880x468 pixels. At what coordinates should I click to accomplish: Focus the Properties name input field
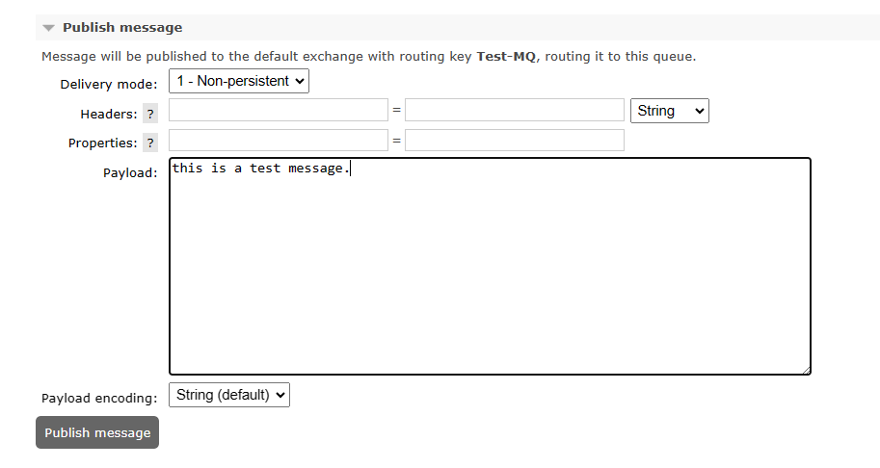pos(279,141)
